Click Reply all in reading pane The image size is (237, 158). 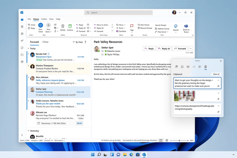pyautogui.click(x=164, y=49)
